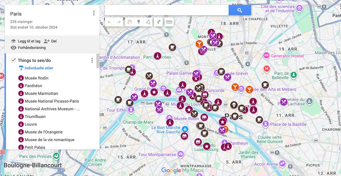Select the measure distances ruler tool
Screen dimensions: 341x176
point(169,22)
